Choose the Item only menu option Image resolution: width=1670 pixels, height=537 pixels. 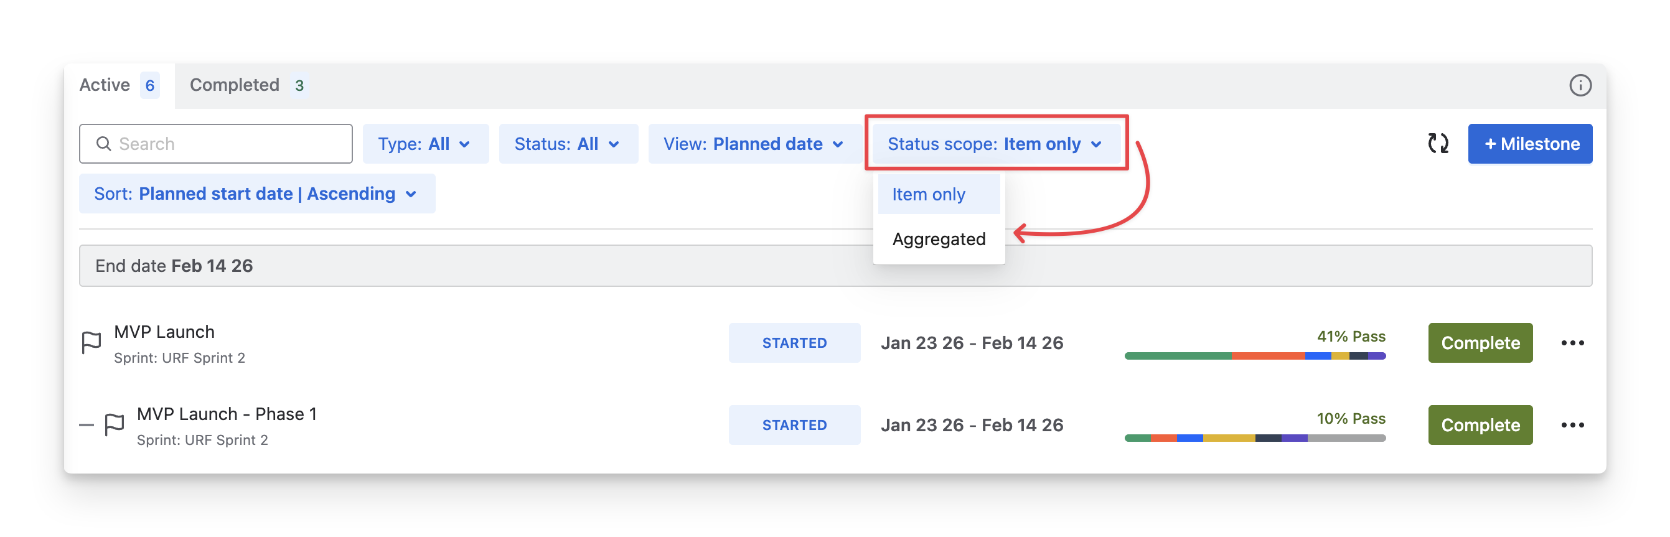(938, 194)
